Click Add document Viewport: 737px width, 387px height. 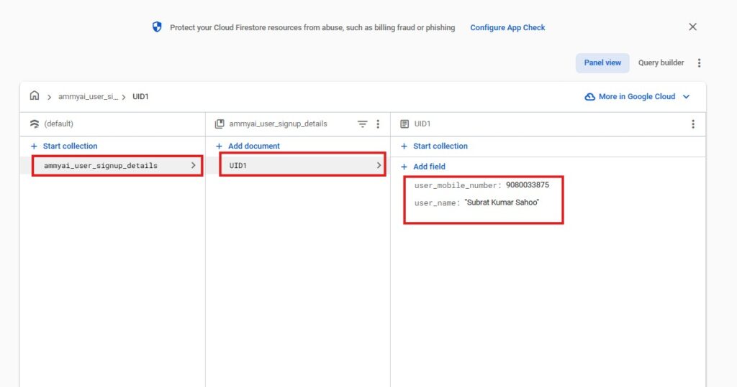point(253,146)
